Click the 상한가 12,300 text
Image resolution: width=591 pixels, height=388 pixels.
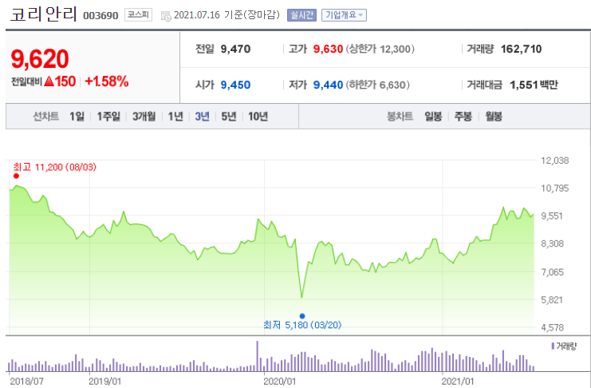click(x=380, y=49)
